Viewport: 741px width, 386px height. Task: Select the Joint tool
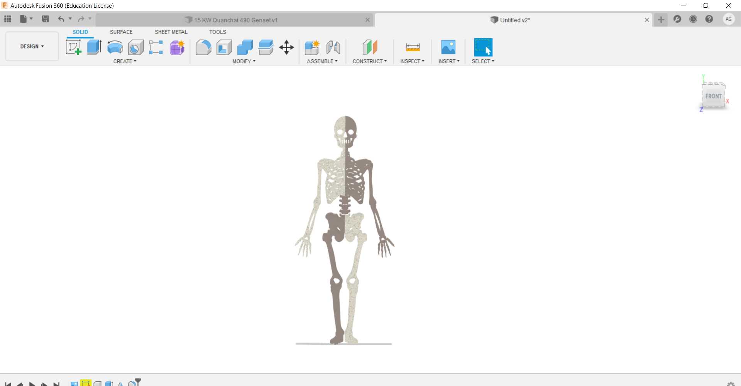[333, 47]
